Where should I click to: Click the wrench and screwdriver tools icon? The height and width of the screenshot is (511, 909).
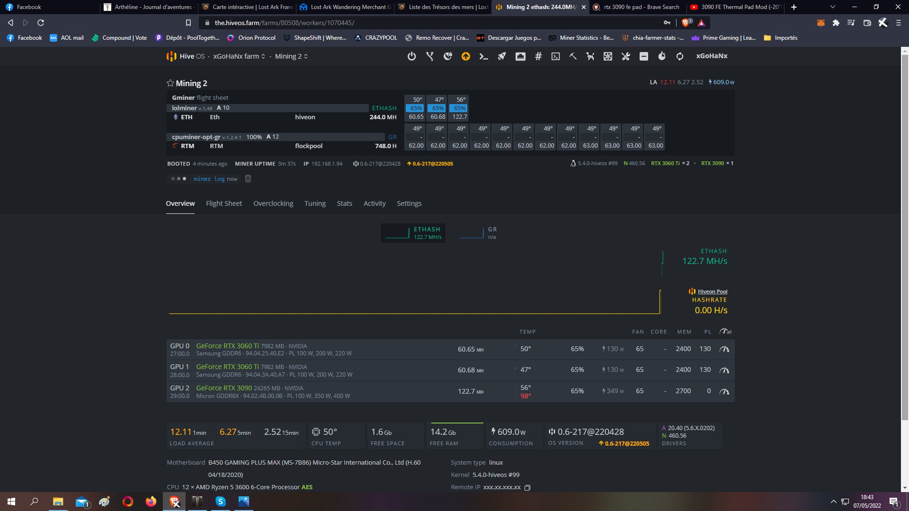pyautogui.click(x=626, y=56)
